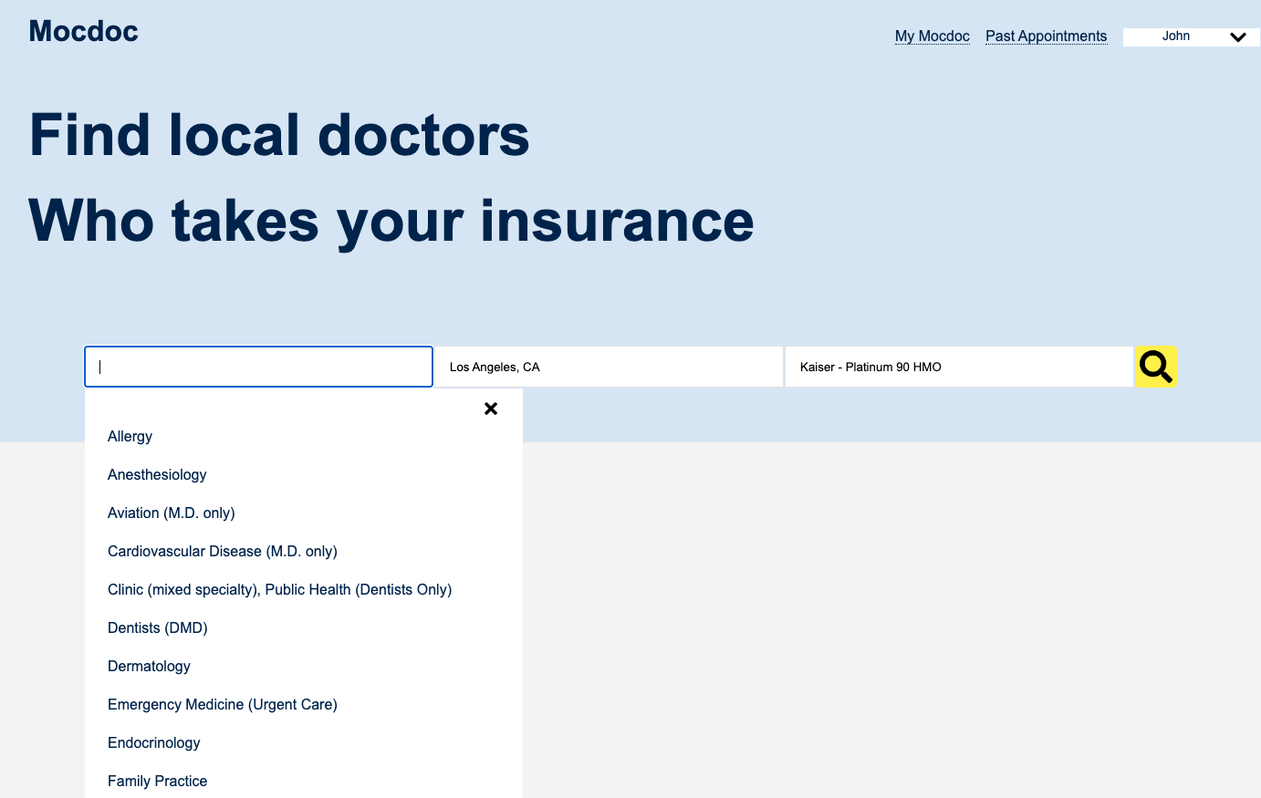Choose Clinic (mixed specialty), Public Health option
Image resolution: width=1261 pixels, height=798 pixels.
[279, 590]
